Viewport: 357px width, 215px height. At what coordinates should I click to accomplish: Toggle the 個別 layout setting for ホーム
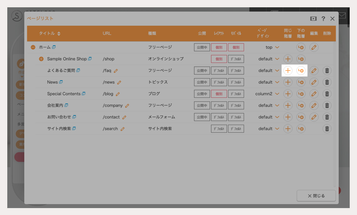[x=219, y=47]
